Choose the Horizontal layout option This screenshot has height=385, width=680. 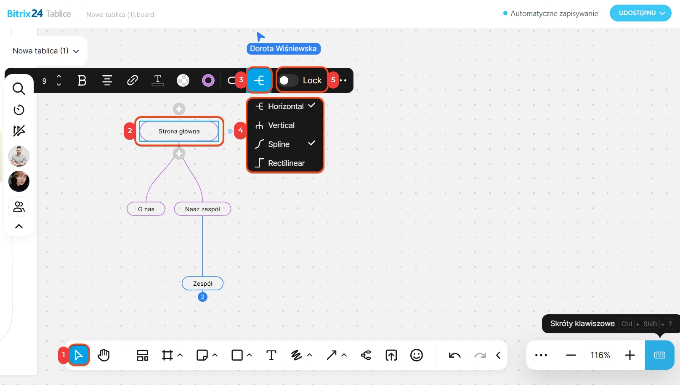coord(285,106)
